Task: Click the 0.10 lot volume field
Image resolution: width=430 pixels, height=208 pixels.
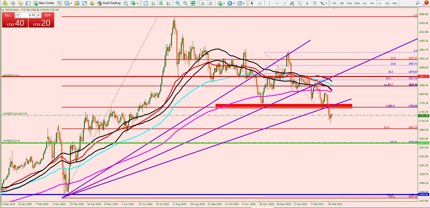Action: coord(28,15)
